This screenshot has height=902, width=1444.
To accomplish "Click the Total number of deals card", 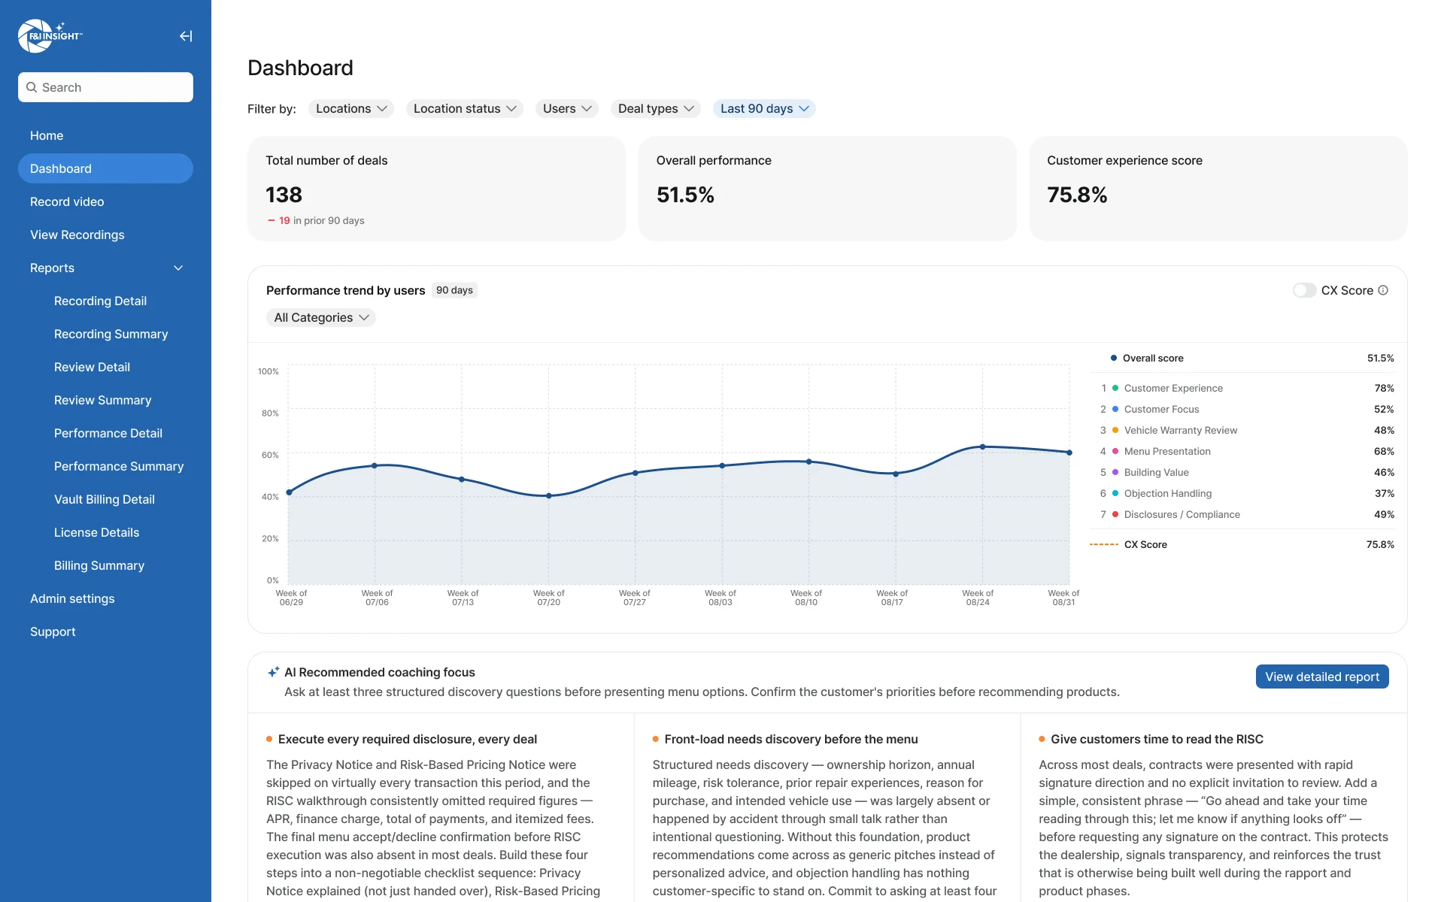I will (436, 189).
